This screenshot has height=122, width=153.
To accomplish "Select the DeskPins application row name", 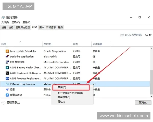I will pyautogui.click(x=22, y=57).
